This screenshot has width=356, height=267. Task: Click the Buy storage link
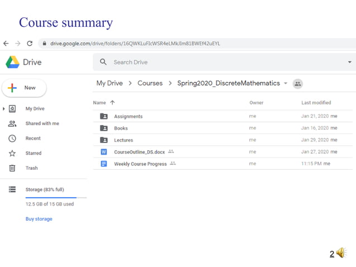tap(39, 219)
